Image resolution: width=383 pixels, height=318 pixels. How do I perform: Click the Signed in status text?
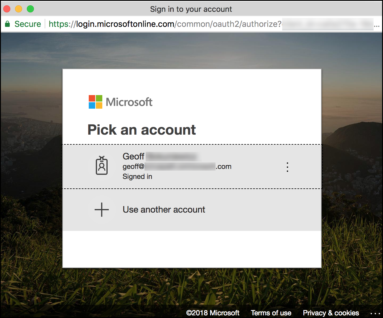click(x=137, y=177)
